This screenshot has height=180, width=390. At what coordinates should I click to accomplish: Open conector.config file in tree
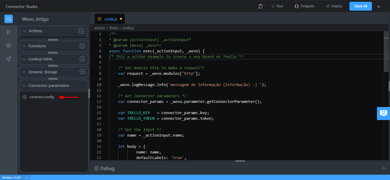tap(41, 97)
